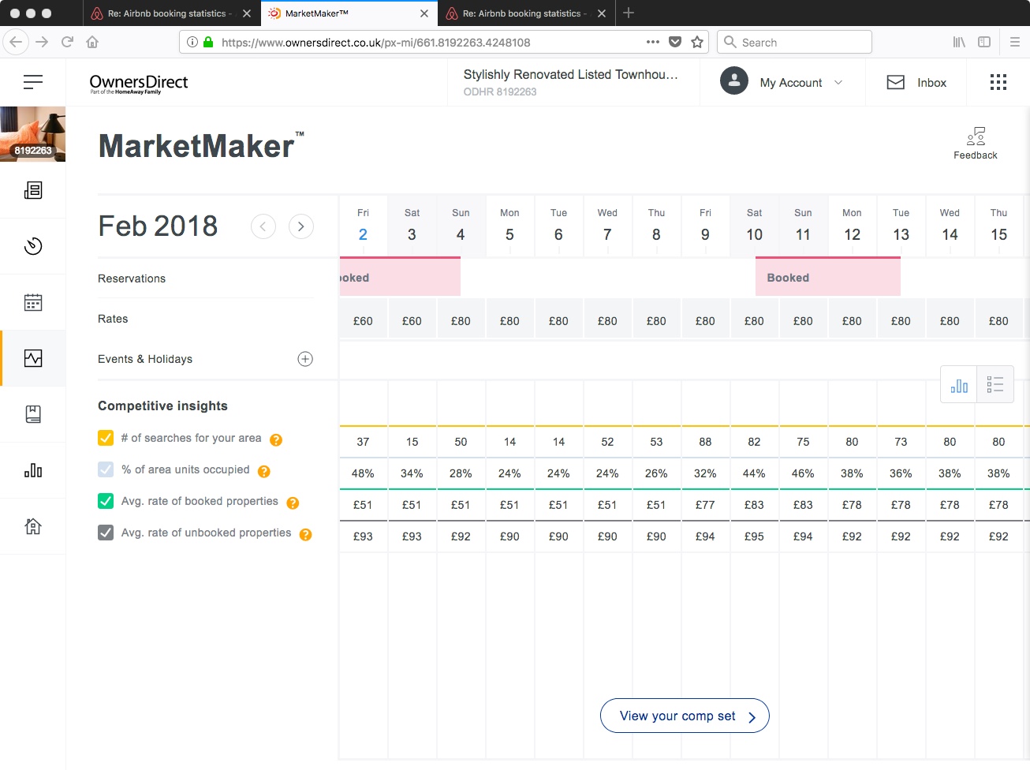Open the bar chart statistics sidebar icon

coord(33,471)
